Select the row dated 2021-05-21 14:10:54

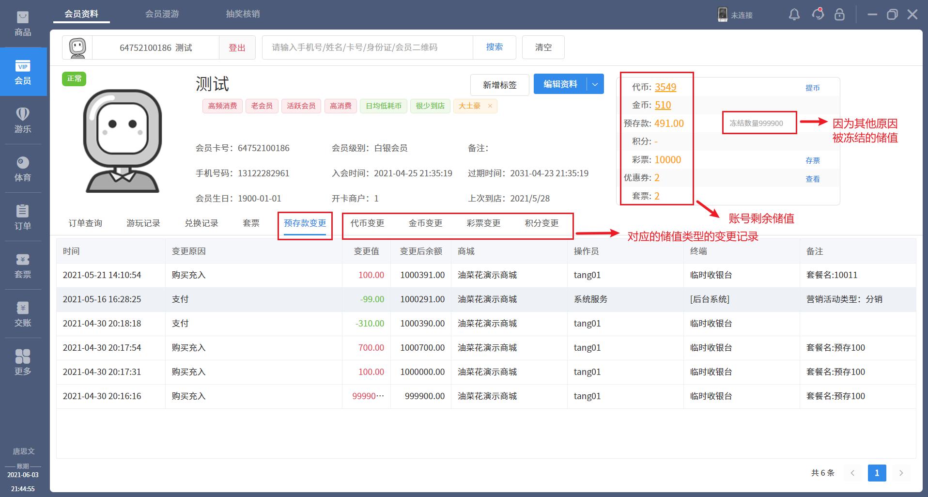(486, 275)
